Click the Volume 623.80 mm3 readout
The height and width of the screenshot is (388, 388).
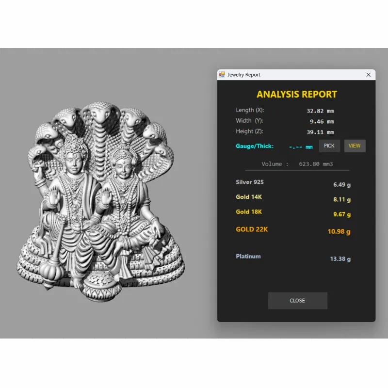297,164
